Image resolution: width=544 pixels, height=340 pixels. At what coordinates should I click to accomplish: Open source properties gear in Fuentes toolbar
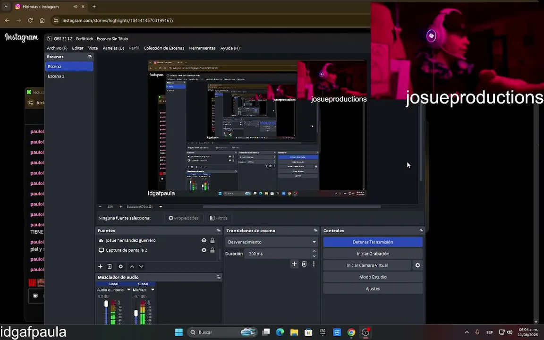pyautogui.click(x=121, y=266)
